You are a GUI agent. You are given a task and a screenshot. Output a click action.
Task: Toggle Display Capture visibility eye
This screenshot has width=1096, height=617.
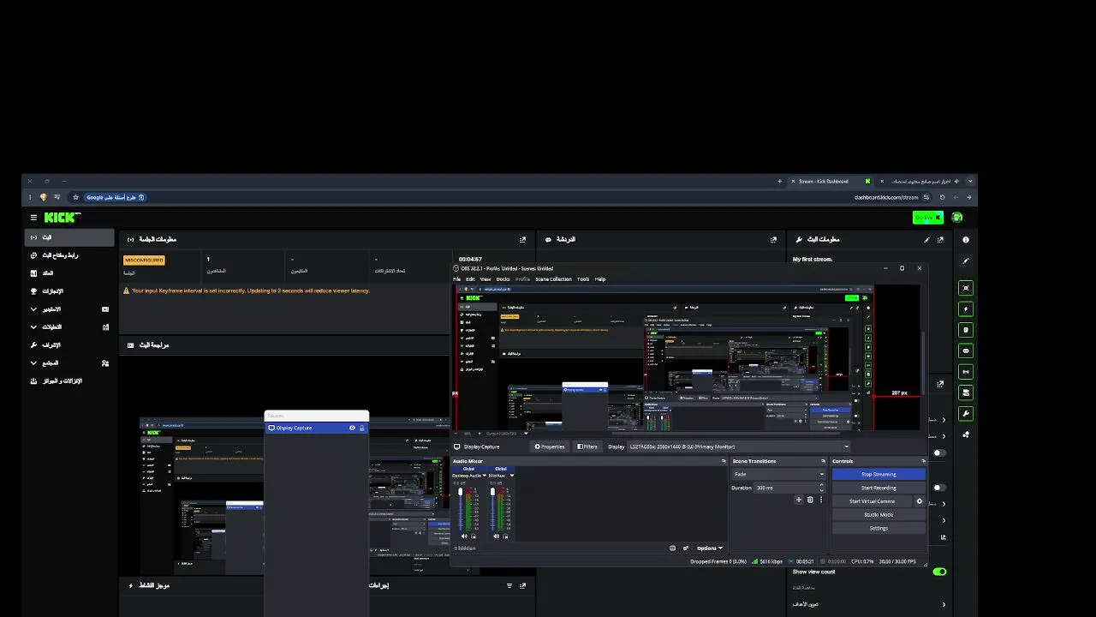coord(352,428)
